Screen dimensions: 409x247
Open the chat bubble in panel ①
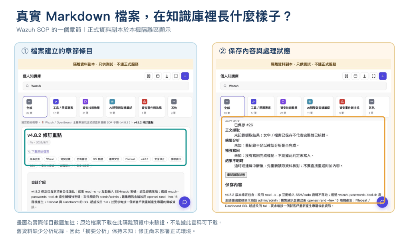click(185, 202)
